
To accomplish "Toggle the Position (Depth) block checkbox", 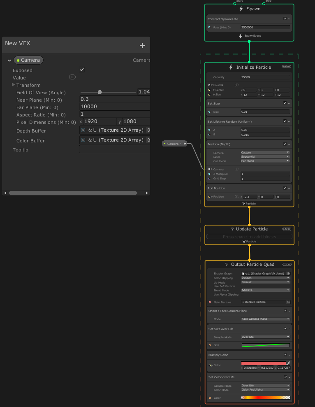I will pyautogui.click(x=285, y=144).
